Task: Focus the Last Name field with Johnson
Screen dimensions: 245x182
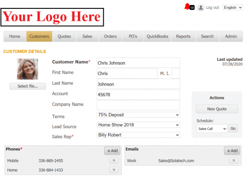Action: point(138,84)
